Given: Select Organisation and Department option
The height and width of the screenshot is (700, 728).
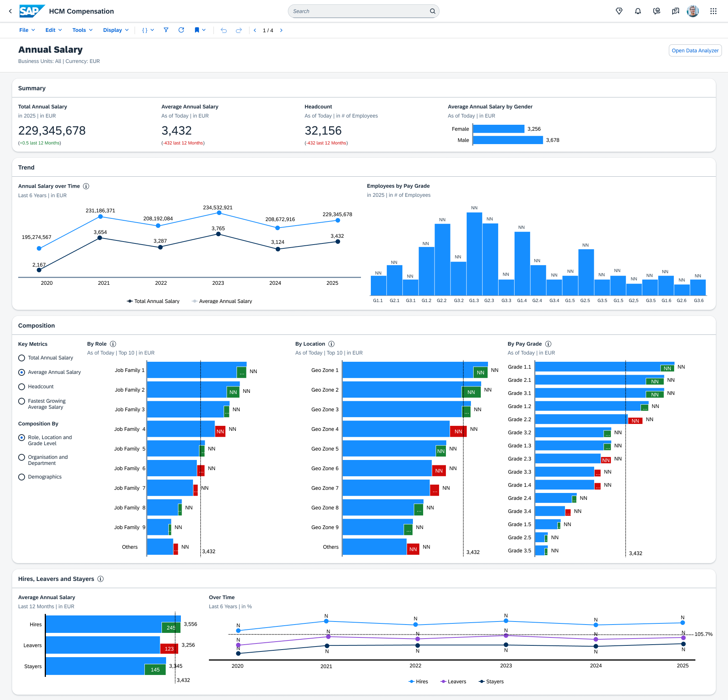Looking at the screenshot, I should click(22, 457).
